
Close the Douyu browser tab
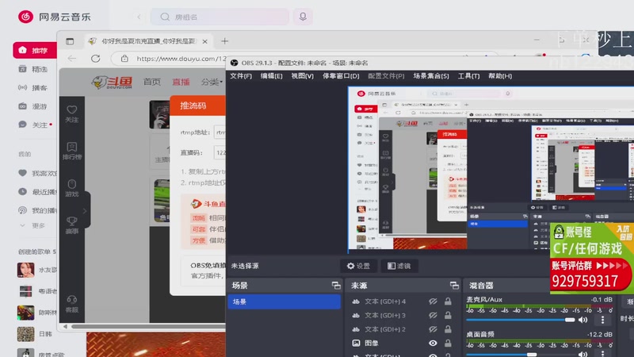pos(205,41)
